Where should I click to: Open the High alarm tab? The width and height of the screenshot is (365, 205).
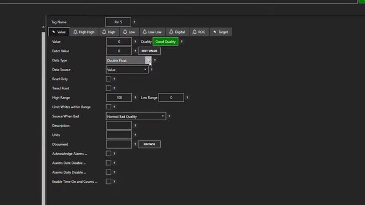click(109, 32)
